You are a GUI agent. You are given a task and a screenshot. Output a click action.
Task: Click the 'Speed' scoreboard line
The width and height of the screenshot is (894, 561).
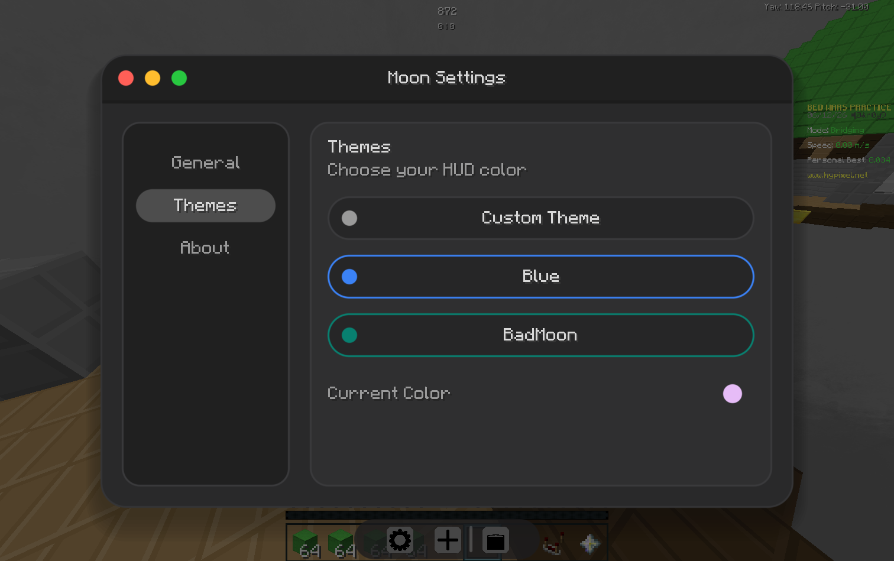[x=838, y=145]
